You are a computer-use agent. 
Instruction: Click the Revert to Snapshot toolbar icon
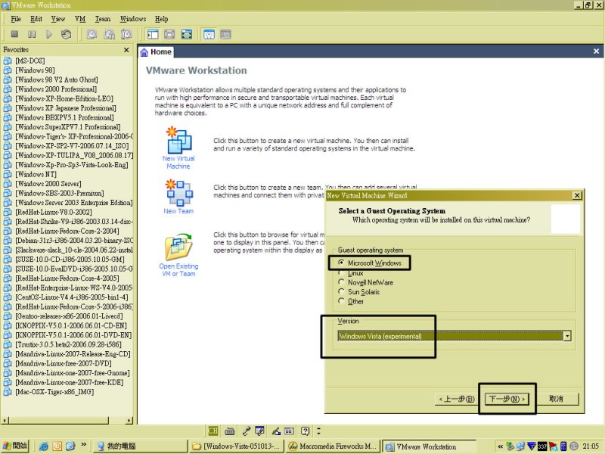pos(109,34)
